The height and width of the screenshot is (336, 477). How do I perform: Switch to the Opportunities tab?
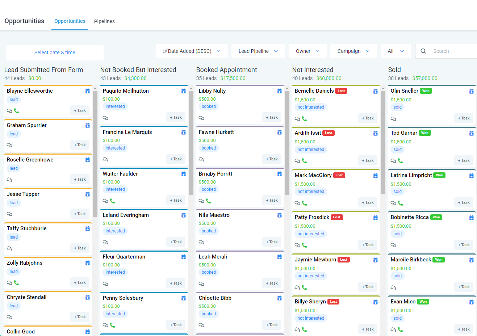coord(70,21)
